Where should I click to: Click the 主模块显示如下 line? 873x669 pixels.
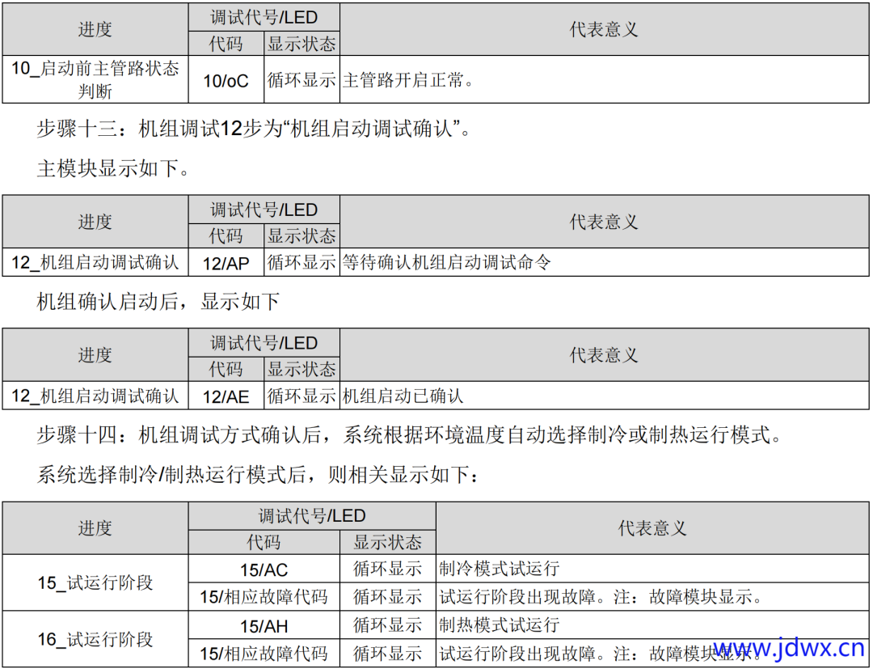click(113, 169)
